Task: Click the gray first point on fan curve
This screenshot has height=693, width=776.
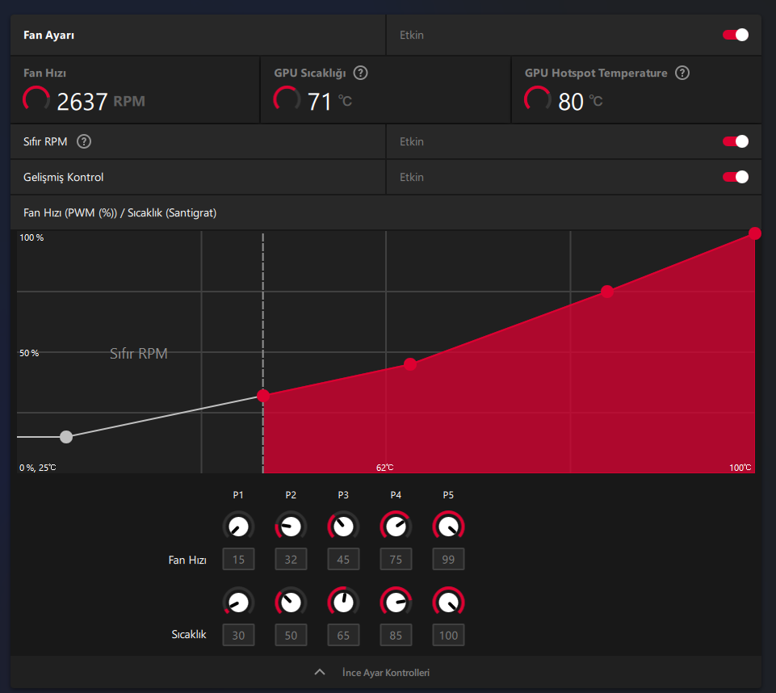Action: click(66, 437)
